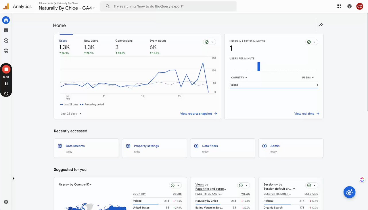Open the Help question mark icon
The image size is (368, 210).
(x=349, y=6)
